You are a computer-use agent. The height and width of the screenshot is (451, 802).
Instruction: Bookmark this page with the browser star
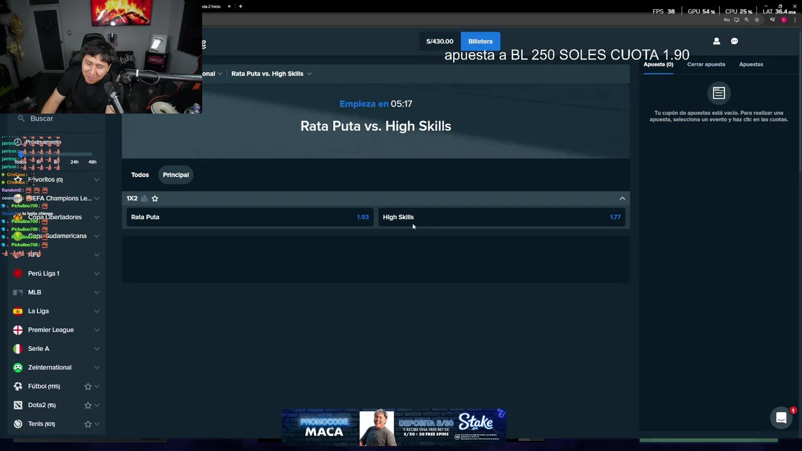click(757, 20)
